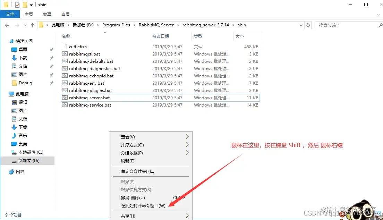Viewport: 383px width, 220px height.
Task: Select rabbitmqctl.bat file icon
Action: coord(65,54)
